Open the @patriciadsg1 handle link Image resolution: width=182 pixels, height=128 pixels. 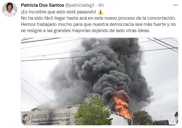(x=80, y=5)
